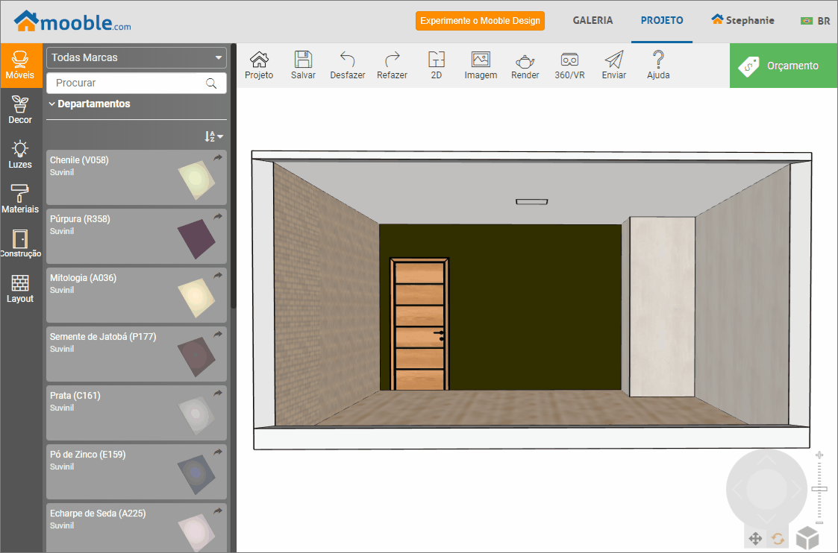Pan the camera up with navigation pad
This screenshot has width=838, height=553.
pyautogui.click(x=767, y=461)
